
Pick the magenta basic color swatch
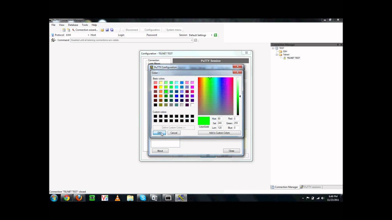[192, 87]
